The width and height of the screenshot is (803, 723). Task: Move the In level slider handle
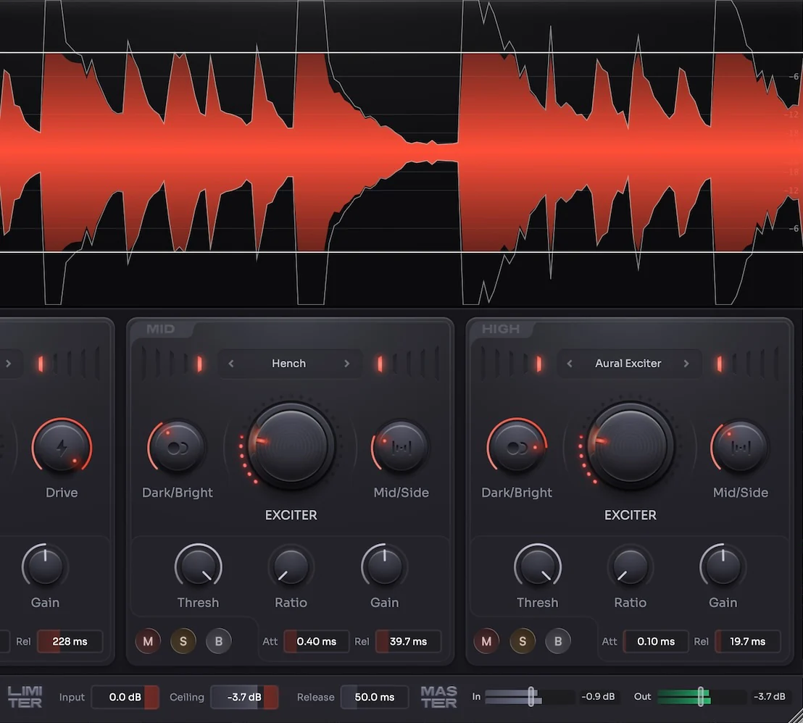[x=531, y=696]
